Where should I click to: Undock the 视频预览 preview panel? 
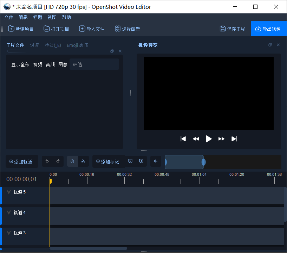point(270,45)
